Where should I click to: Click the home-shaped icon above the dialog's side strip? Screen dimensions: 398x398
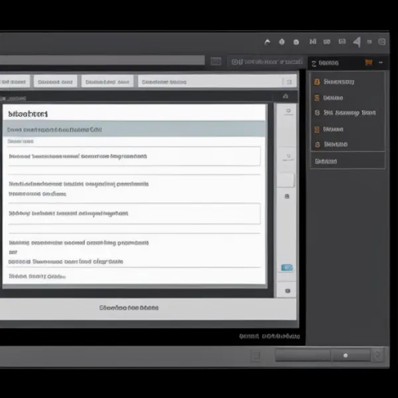point(286,96)
